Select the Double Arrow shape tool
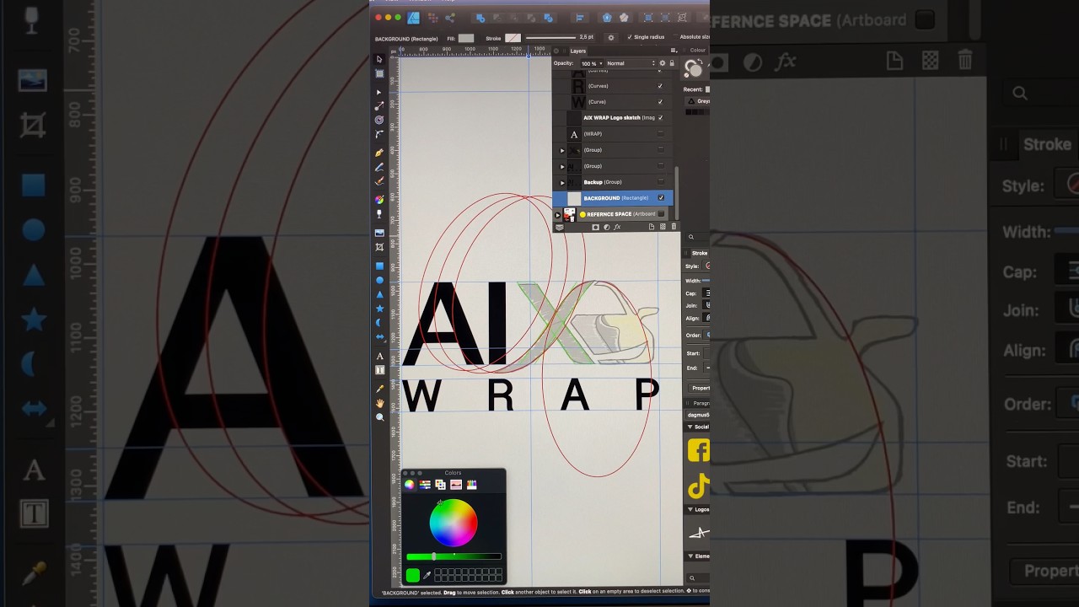The height and width of the screenshot is (607, 1079). 379,337
